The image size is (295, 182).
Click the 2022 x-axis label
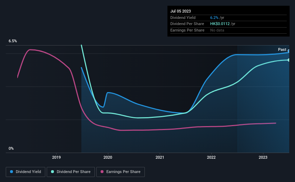pyautogui.click(x=211, y=157)
